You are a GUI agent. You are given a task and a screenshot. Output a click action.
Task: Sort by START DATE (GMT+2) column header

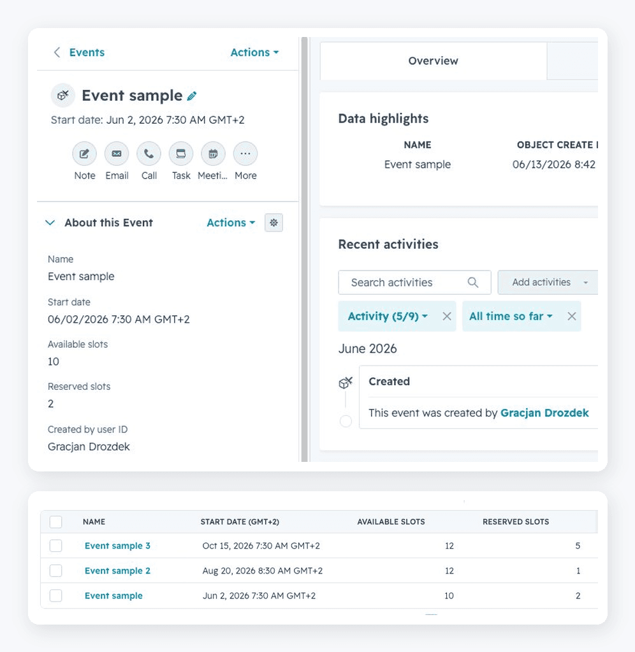click(240, 522)
